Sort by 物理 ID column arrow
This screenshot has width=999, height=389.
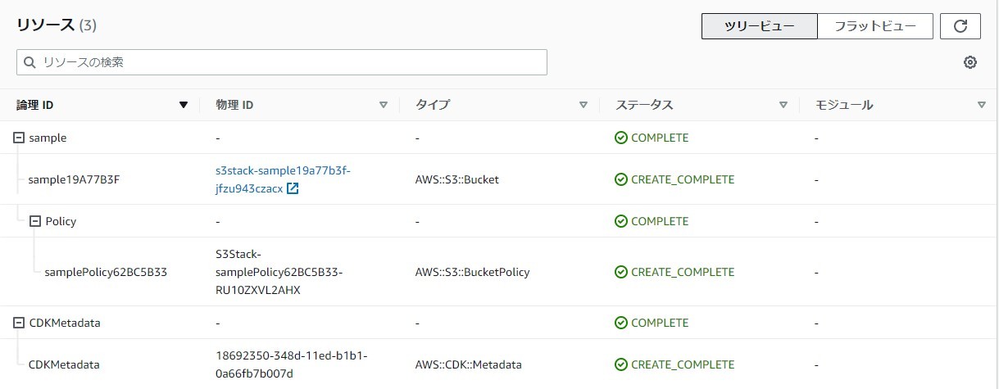[x=383, y=105]
